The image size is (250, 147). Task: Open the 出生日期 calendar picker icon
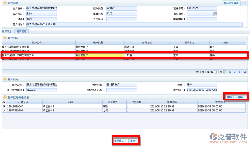[215, 14]
